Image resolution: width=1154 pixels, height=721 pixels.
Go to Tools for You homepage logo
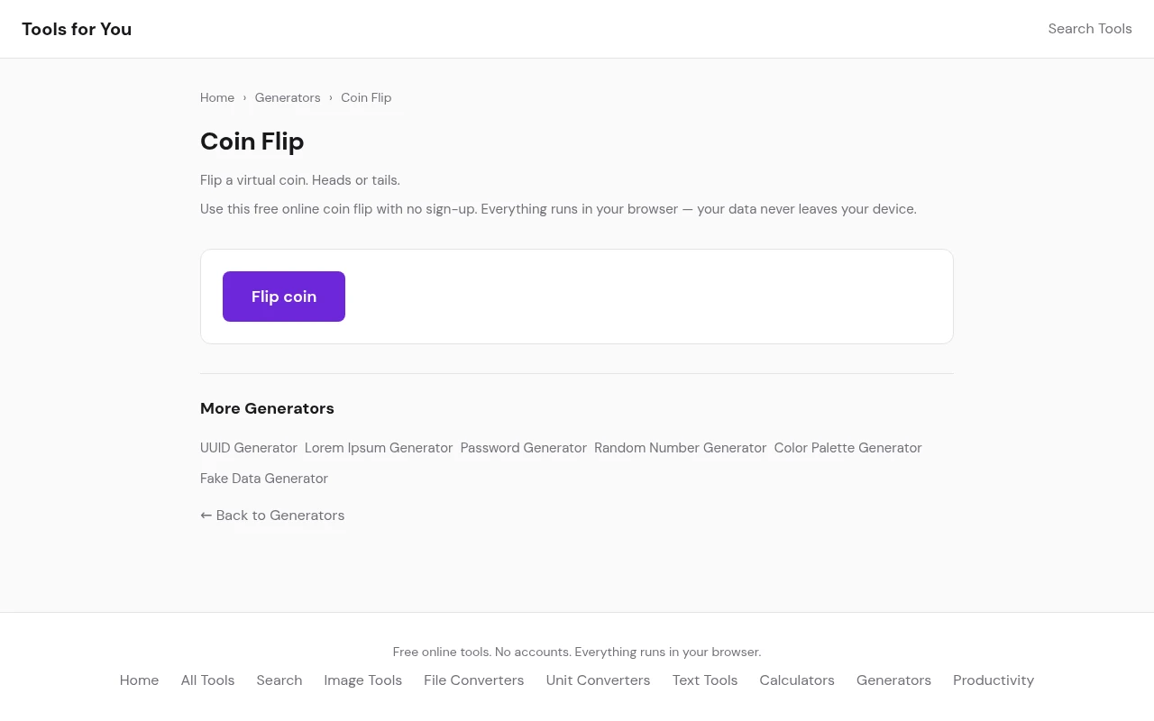(77, 29)
